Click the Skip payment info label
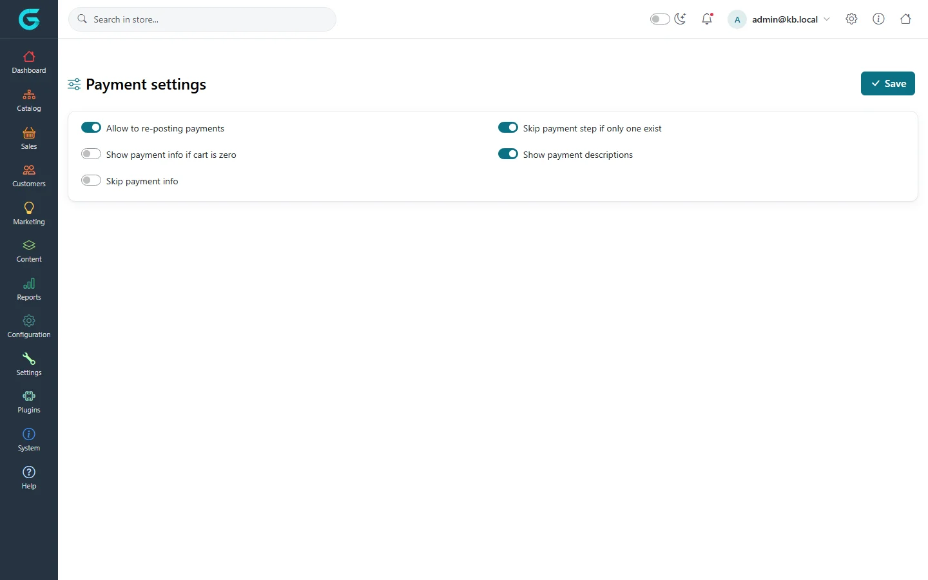 [142, 181]
